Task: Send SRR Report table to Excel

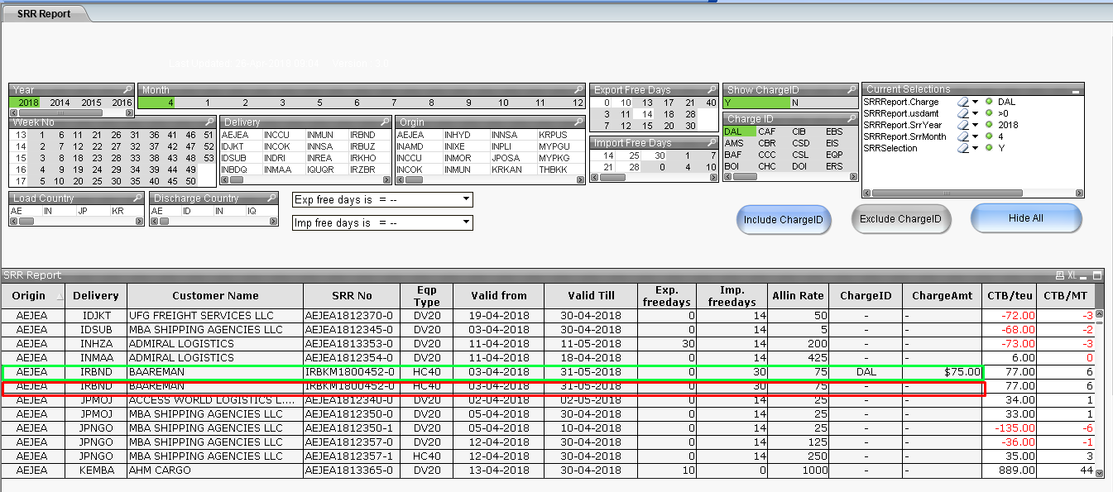Action: coord(1072,275)
